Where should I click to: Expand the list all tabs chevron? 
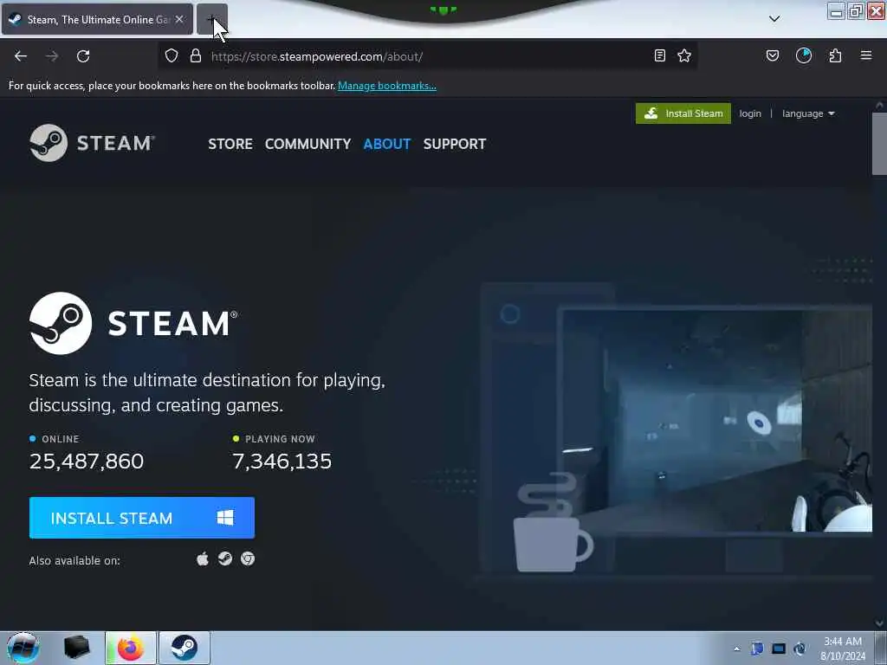[774, 19]
